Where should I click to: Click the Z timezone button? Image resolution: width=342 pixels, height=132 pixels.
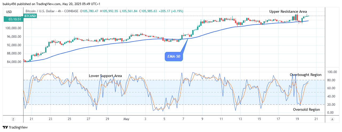tap(13, 119)
